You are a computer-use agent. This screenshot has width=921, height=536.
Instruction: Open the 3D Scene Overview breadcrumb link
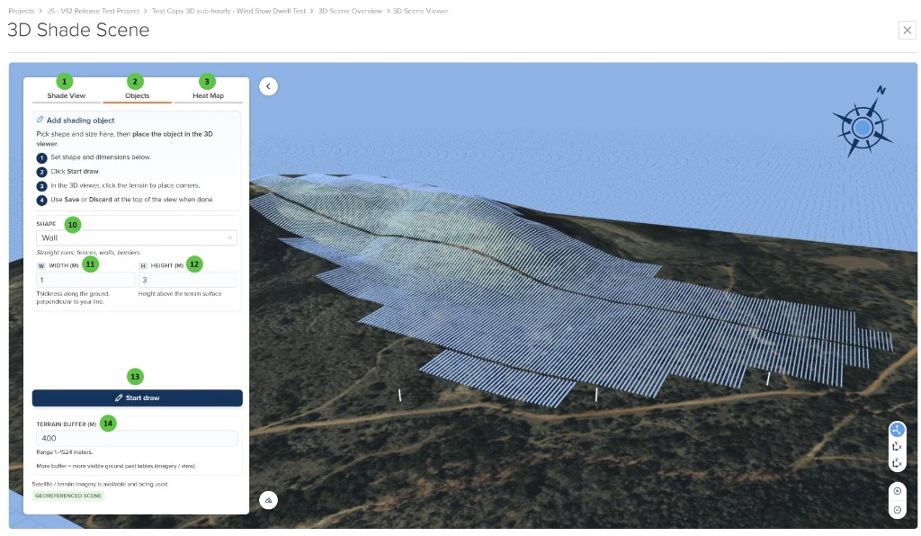[350, 11]
